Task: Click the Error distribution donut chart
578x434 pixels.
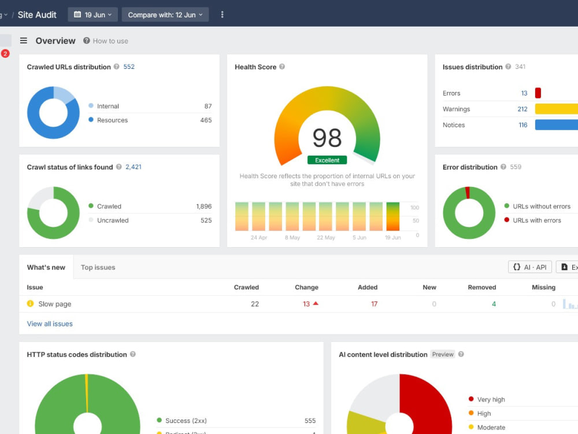Action: (469, 213)
